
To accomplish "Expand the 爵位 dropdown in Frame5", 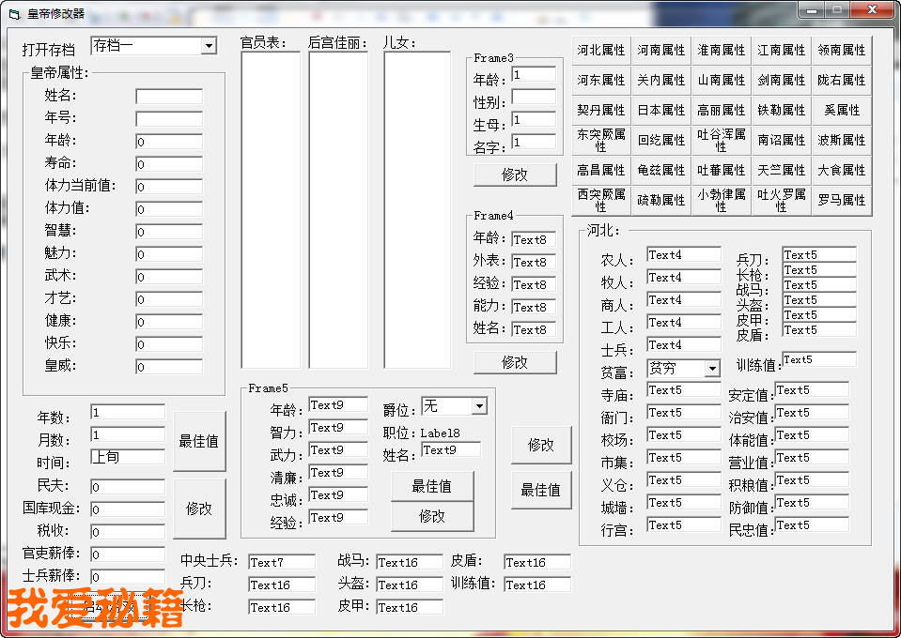I will pyautogui.click(x=479, y=406).
